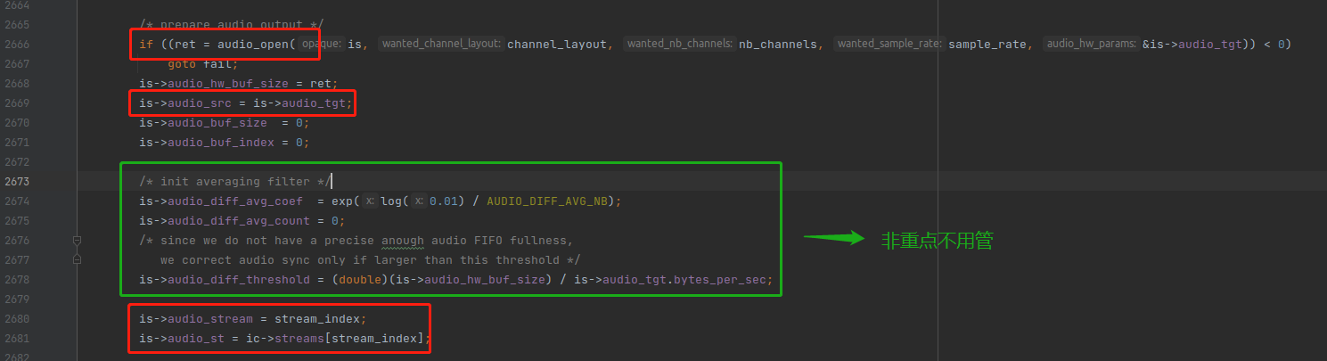
Task: Click line number 2666 in the gutter
Action: pos(16,45)
